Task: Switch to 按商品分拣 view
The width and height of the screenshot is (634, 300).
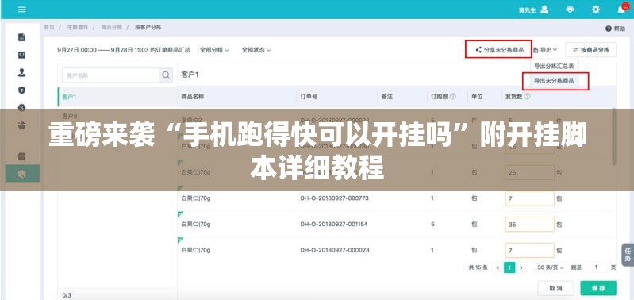Action: coord(590,50)
